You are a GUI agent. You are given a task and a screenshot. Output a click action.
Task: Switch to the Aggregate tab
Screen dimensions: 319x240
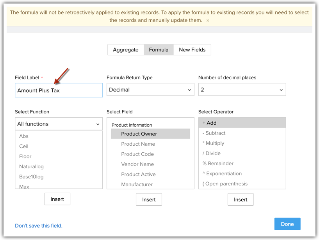tap(126, 50)
